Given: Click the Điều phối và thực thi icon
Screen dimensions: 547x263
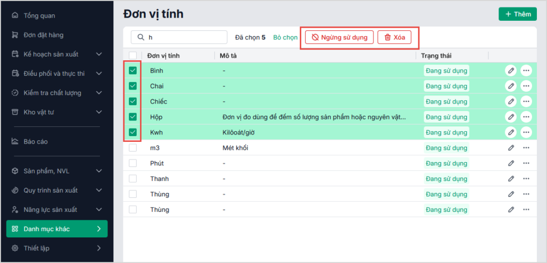Looking at the screenshot, I should (x=15, y=74).
